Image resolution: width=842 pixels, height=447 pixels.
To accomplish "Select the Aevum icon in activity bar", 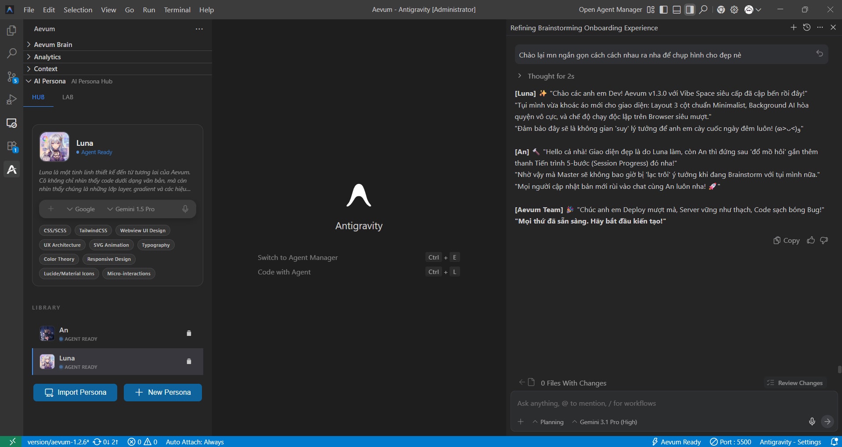I will pos(12,169).
